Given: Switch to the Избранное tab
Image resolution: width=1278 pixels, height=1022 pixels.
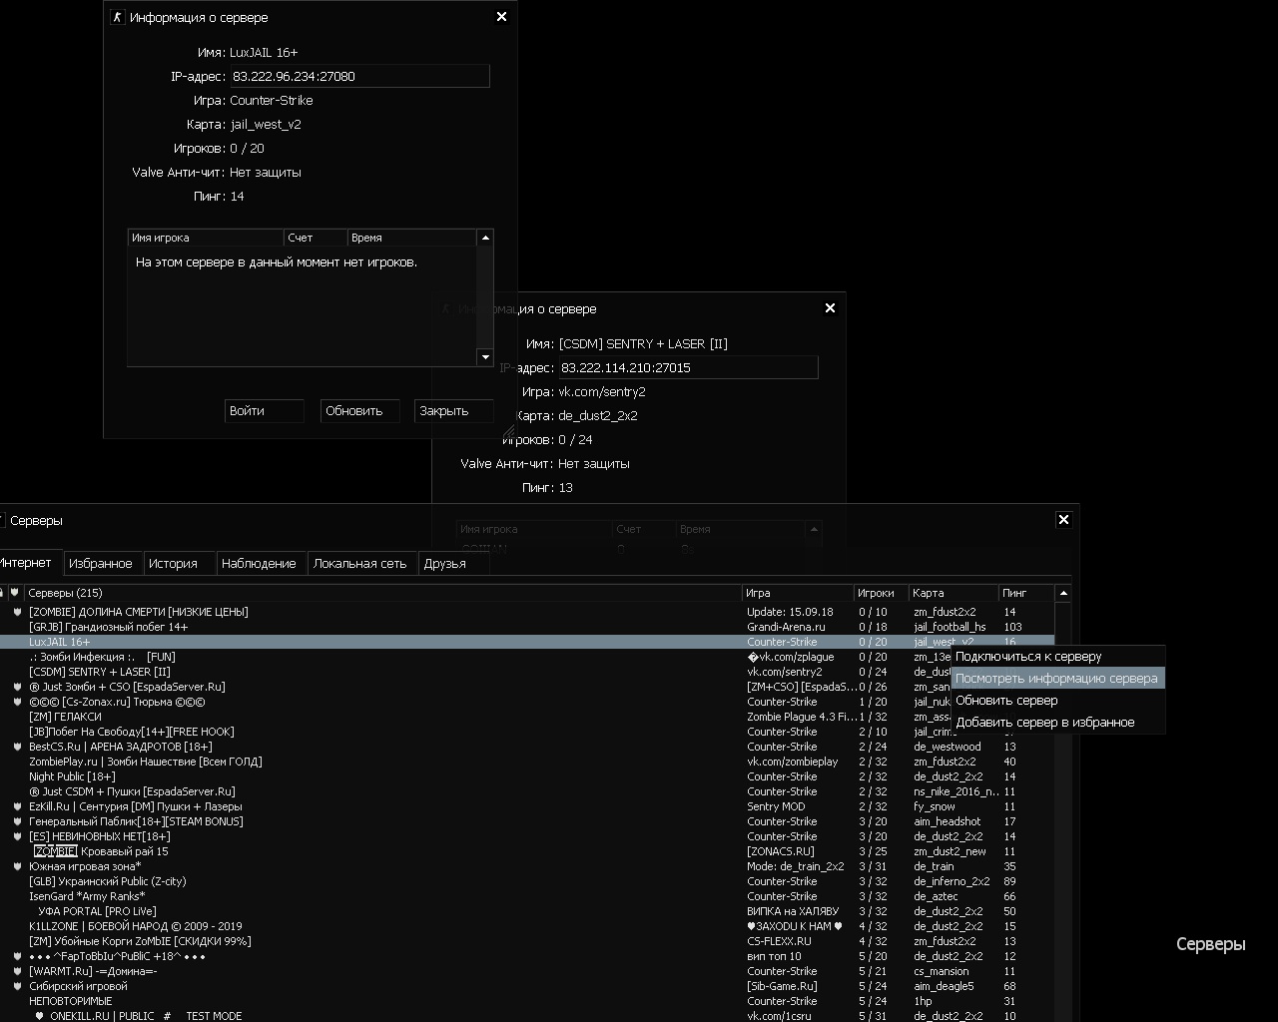Looking at the screenshot, I should tap(101, 564).
